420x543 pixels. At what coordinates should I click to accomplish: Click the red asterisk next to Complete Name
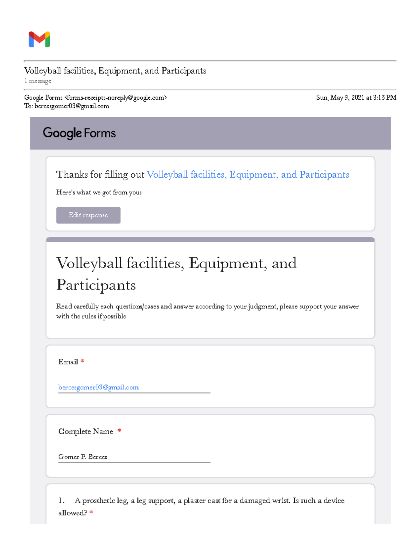click(119, 431)
